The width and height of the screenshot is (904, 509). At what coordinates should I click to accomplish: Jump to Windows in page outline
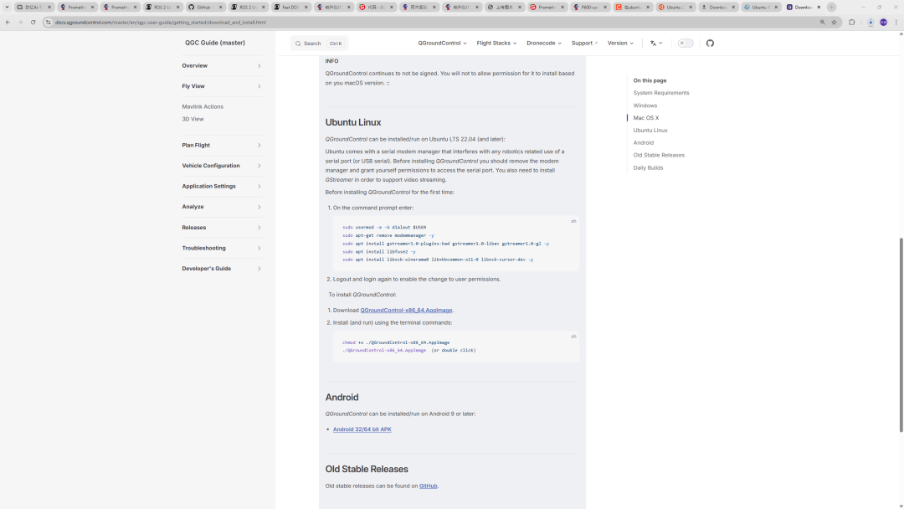pos(645,105)
